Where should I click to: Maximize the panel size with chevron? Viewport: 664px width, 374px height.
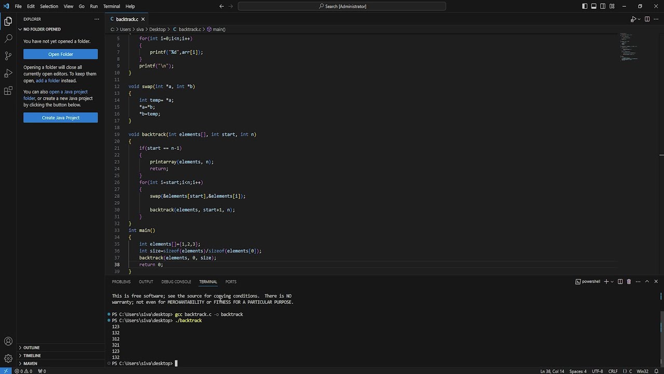click(x=647, y=282)
